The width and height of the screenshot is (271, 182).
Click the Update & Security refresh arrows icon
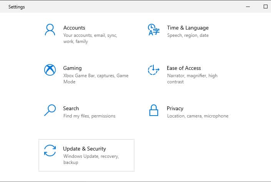[50, 151]
